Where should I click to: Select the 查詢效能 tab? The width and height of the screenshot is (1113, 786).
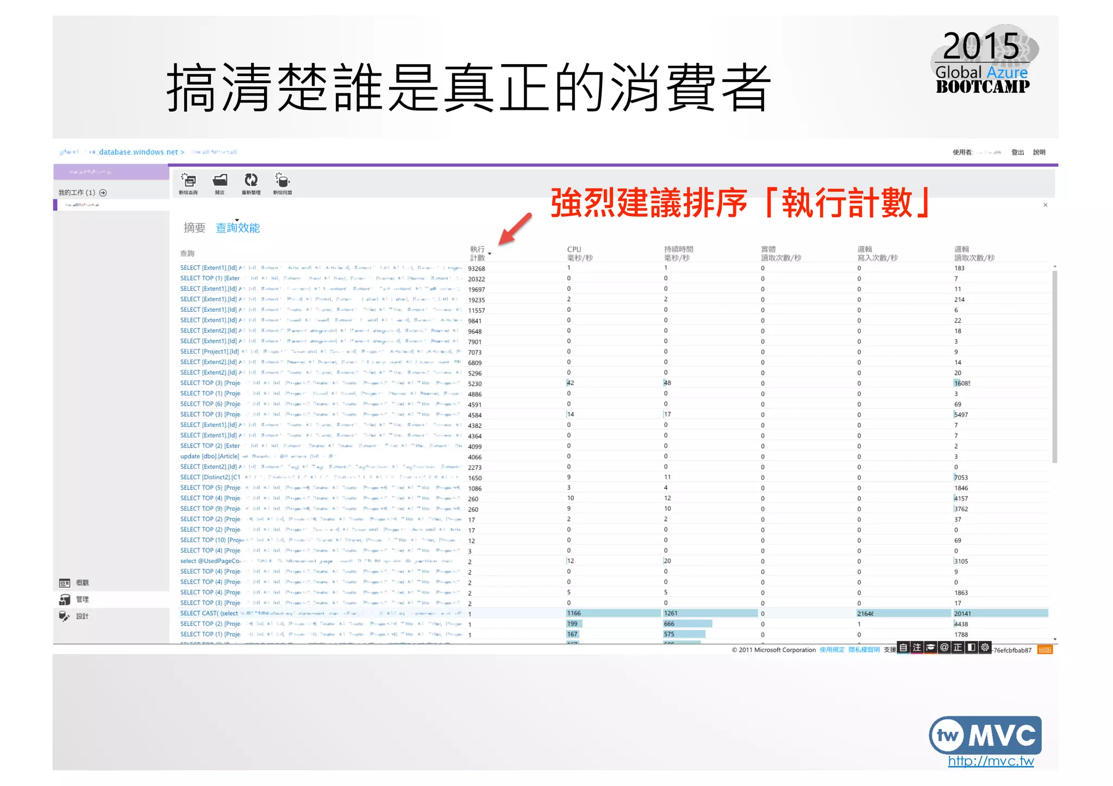[238, 228]
